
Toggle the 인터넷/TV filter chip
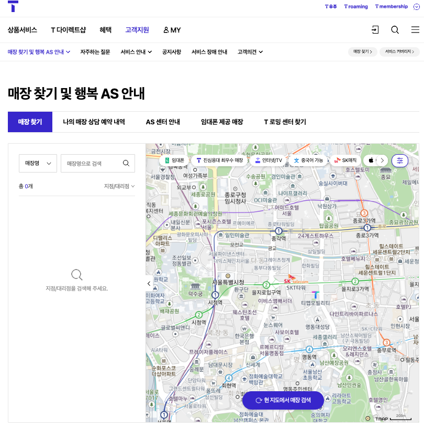[x=269, y=160]
